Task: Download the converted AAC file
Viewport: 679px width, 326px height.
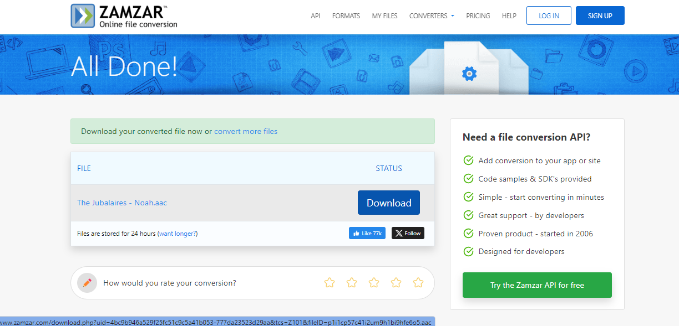Action: [x=389, y=203]
